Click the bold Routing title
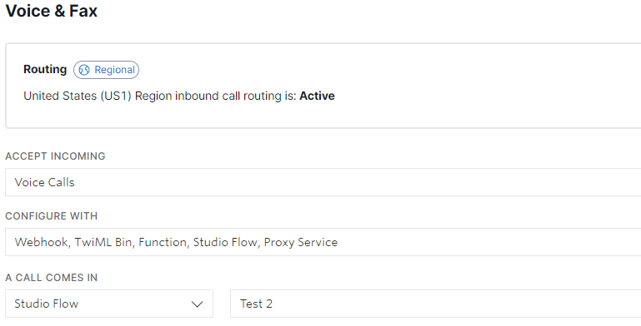Viewport: 641px width, 326px height. 45,69
